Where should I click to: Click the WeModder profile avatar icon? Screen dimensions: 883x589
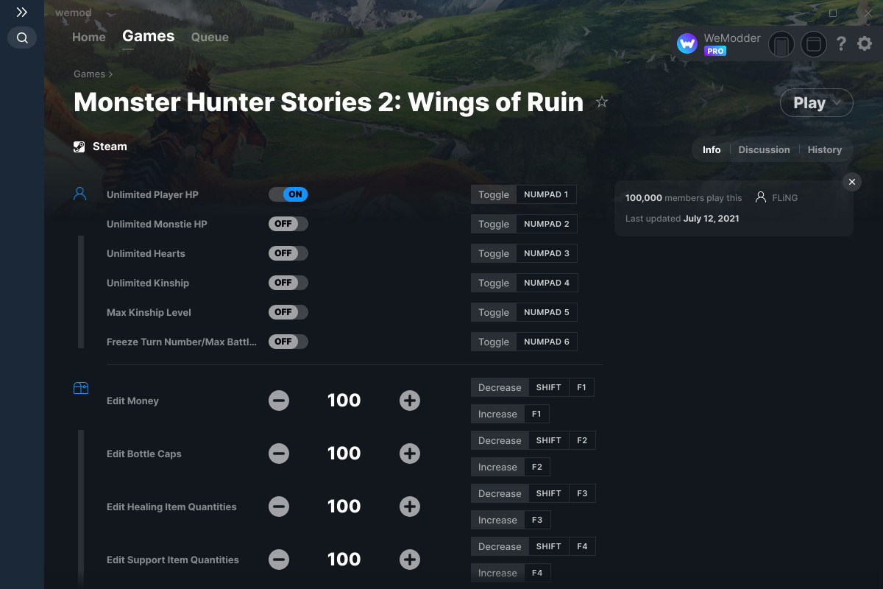[687, 44]
